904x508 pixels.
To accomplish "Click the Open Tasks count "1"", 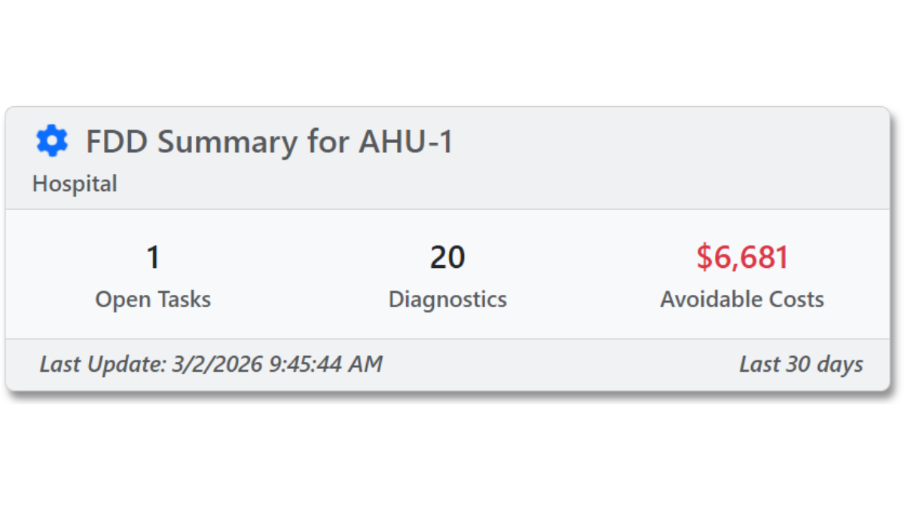I will pyautogui.click(x=153, y=257).
